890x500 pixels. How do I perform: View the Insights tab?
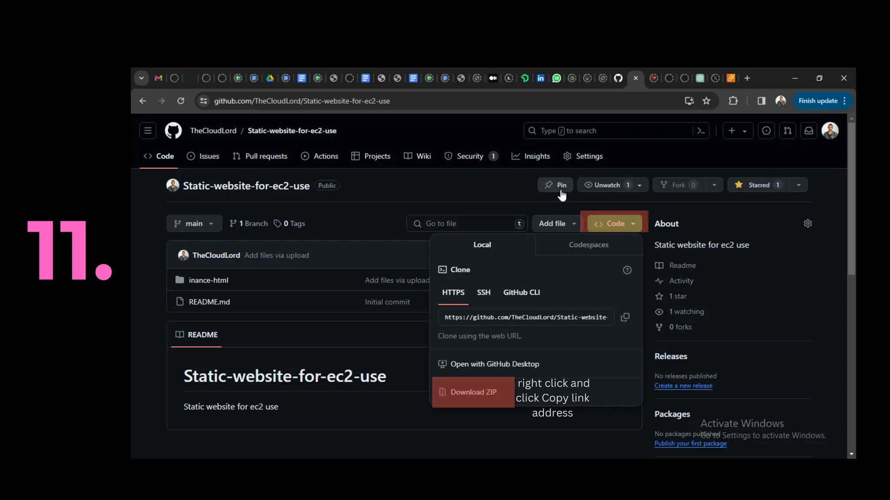(x=531, y=156)
